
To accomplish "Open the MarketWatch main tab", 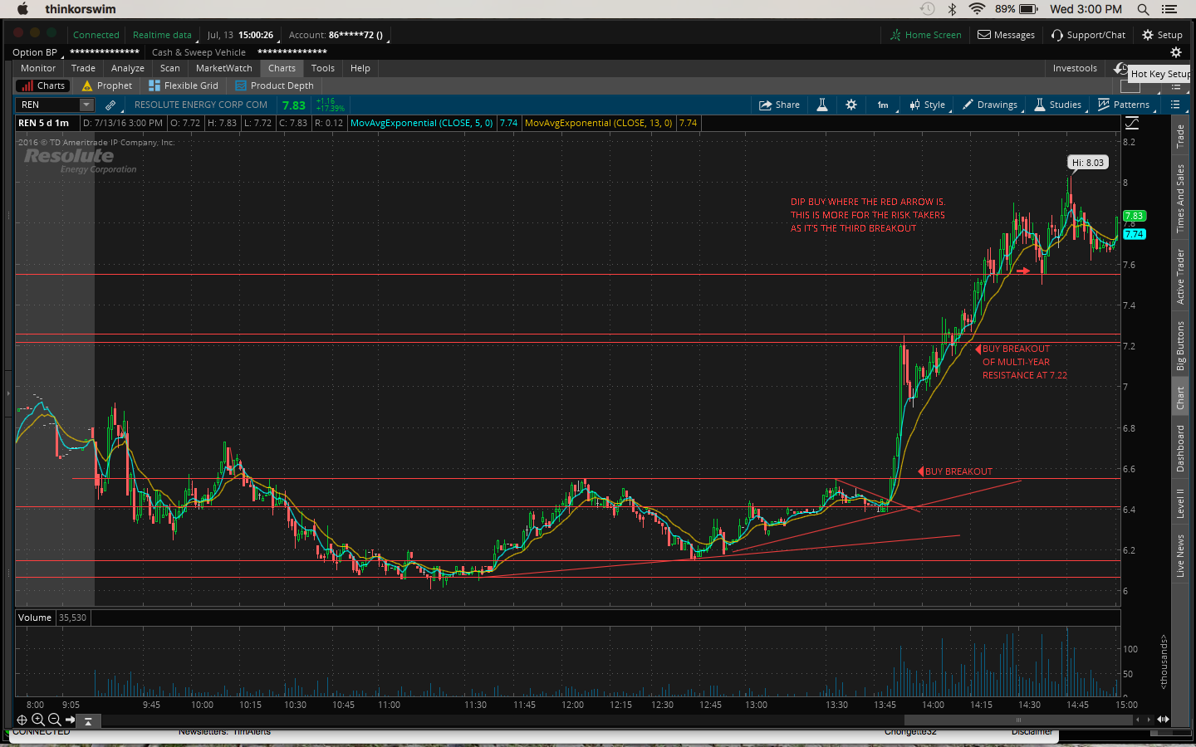I will (x=224, y=68).
